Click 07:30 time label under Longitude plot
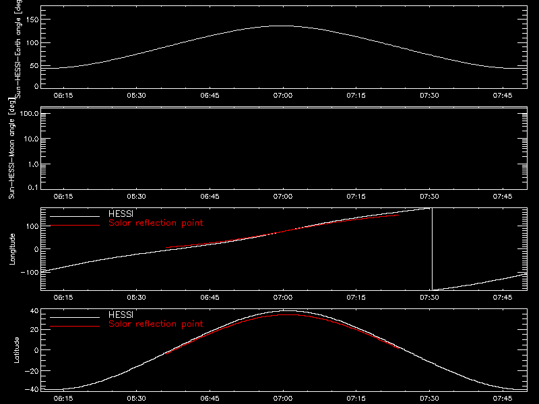This screenshot has width=539, height=404. 429,298
